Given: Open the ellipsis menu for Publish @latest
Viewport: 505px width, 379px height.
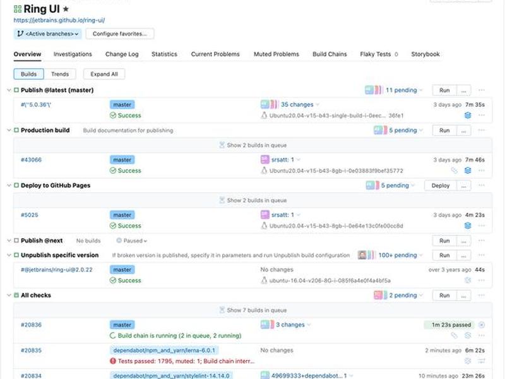Looking at the screenshot, I should tap(482, 90).
